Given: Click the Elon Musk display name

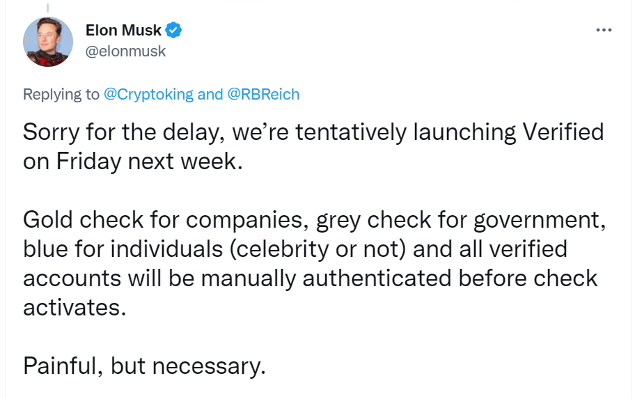Looking at the screenshot, I should point(123,31).
